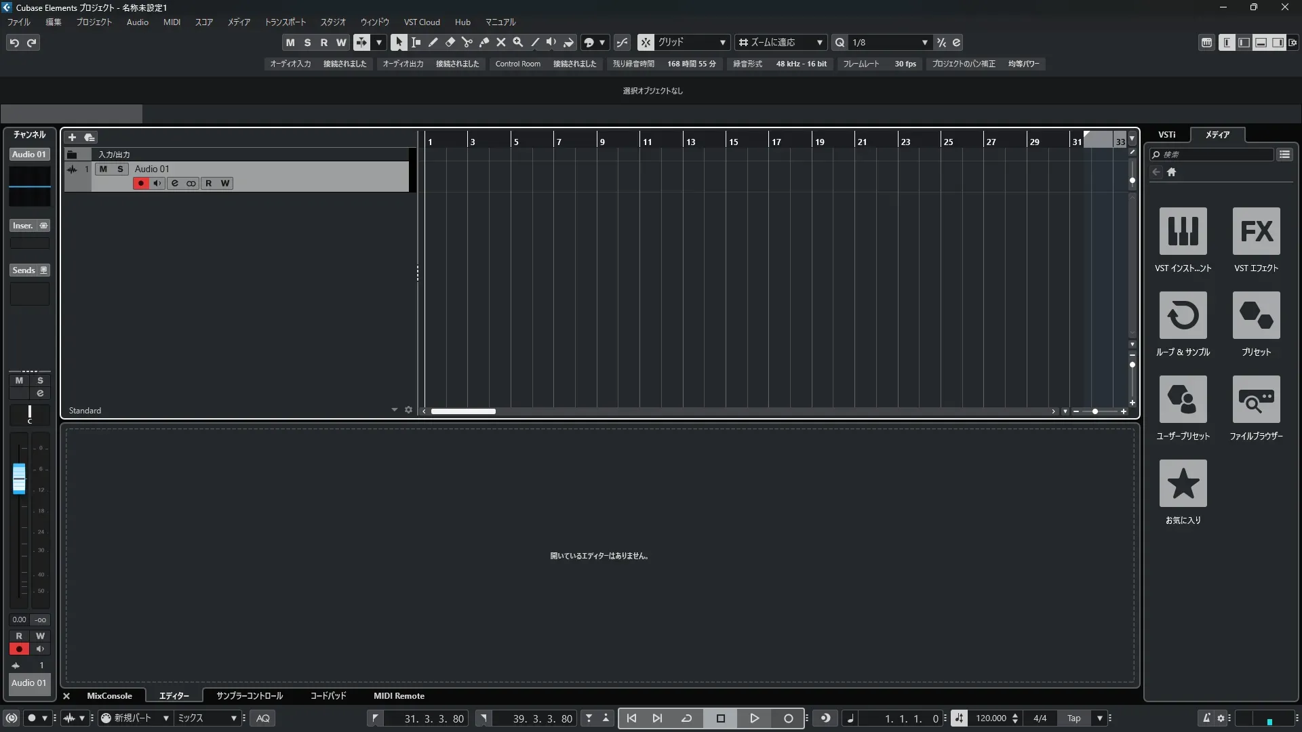
Task: Start playback with the Play button
Action: click(754, 718)
